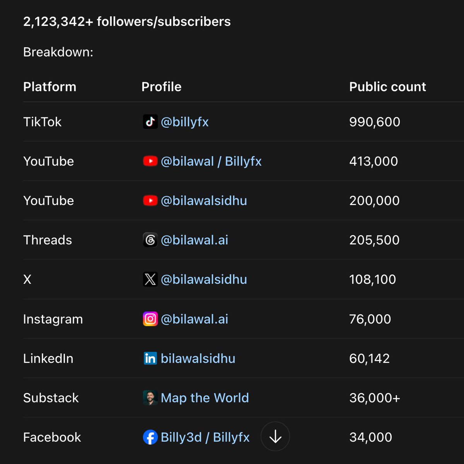Tap the scroll-down arrow button
464x464 pixels.
click(275, 437)
